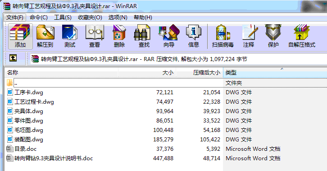Click the 信息 (Info) toolbar icon

pos(194,32)
